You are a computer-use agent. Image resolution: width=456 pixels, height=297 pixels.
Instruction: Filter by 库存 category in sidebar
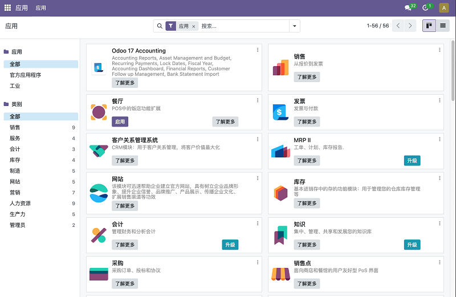point(40,160)
